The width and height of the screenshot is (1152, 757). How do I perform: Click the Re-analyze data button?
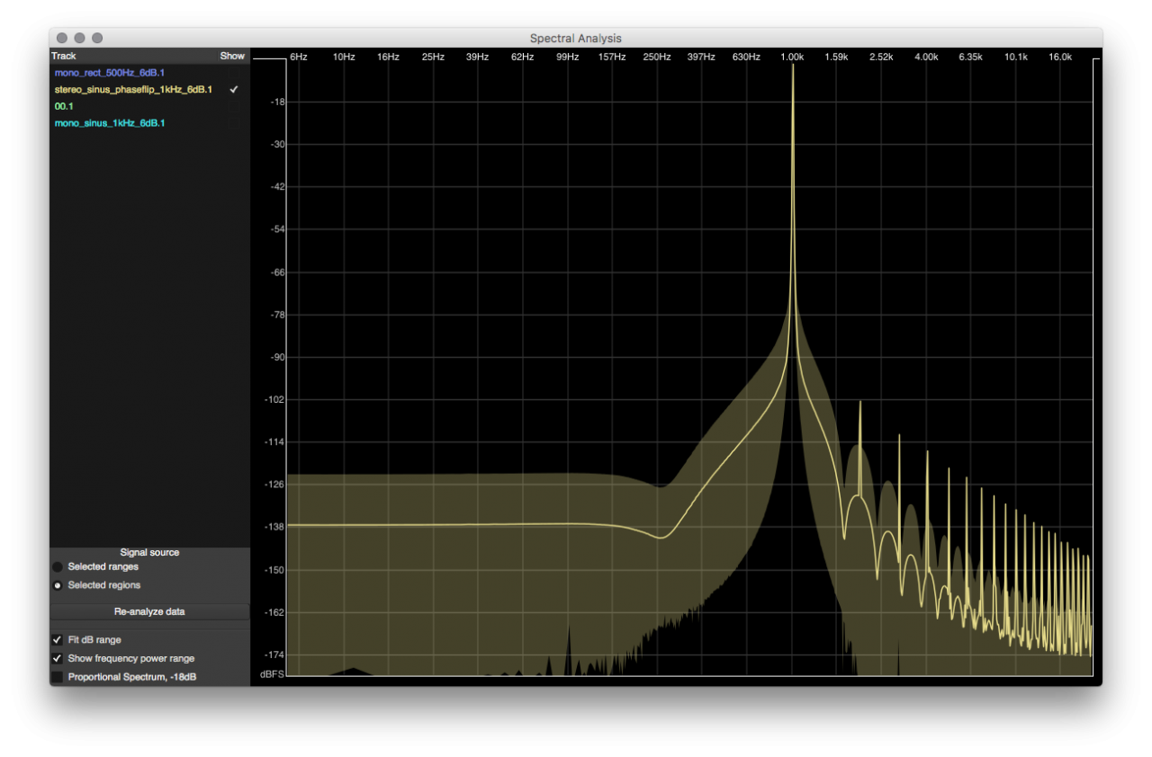point(149,611)
